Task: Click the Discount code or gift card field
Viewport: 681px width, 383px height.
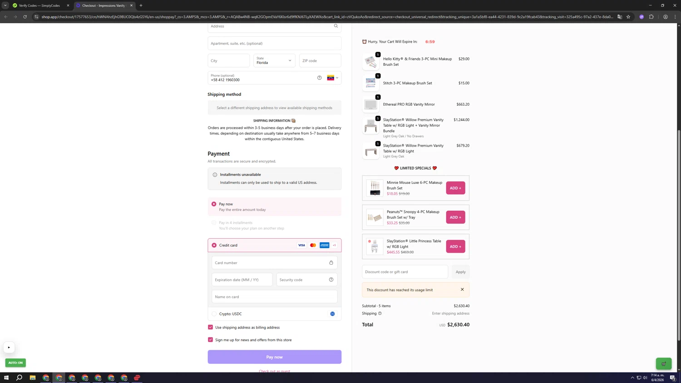Action: coord(405,272)
